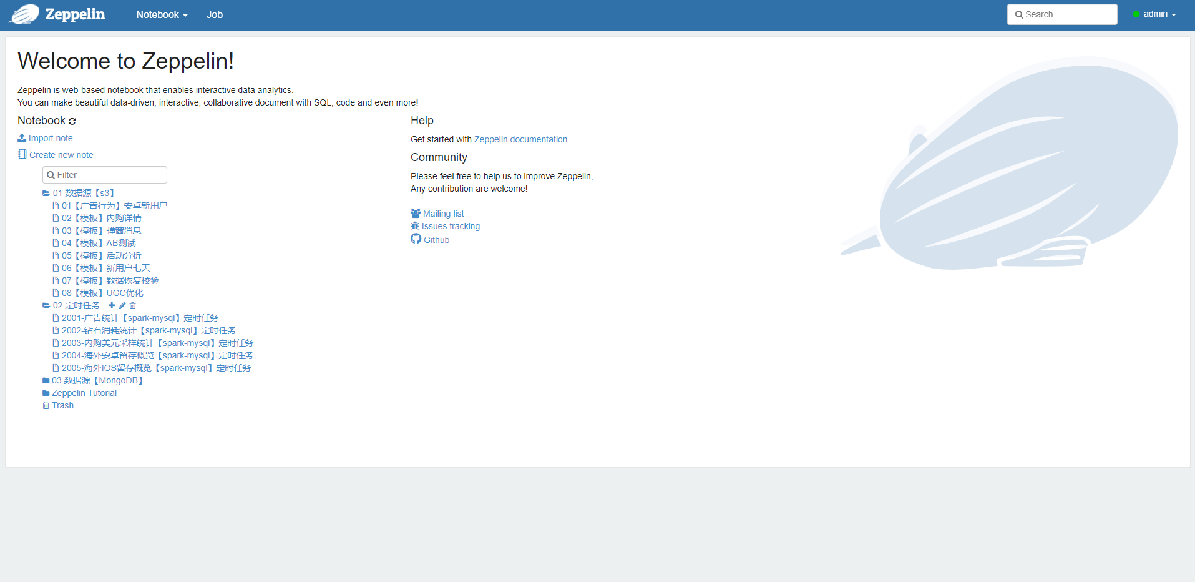Open note 03【模板】弹窗消息
The height and width of the screenshot is (582, 1195).
[97, 230]
